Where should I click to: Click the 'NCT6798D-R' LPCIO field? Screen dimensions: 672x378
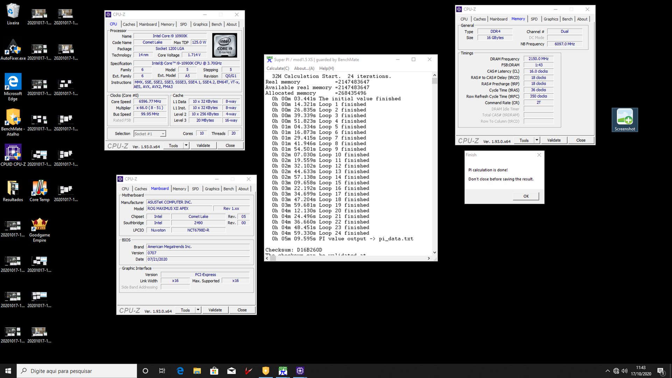pyautogui.click(x=198, y=230)
